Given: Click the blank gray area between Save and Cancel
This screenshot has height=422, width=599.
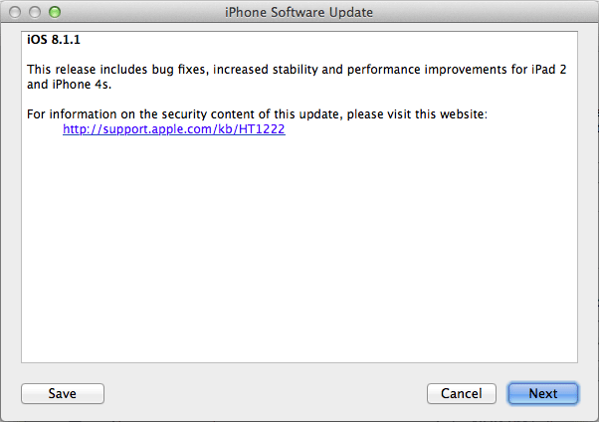Looking at the screenshot, I should point(265,393).
